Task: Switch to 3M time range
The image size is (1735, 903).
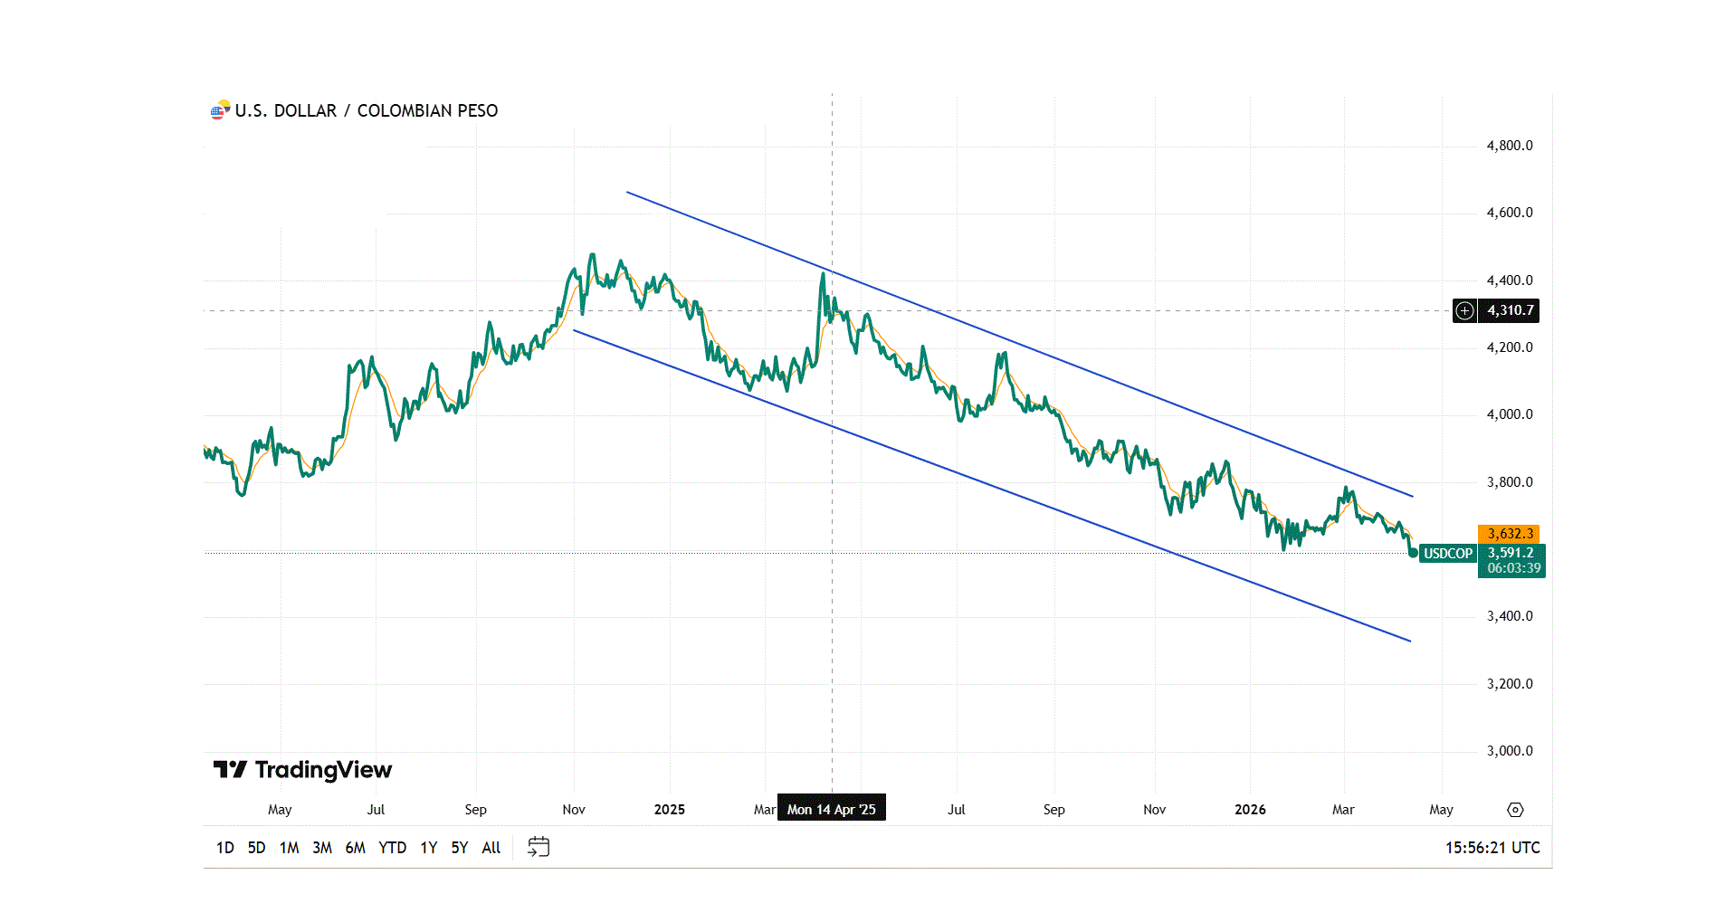Action: [x=321, y=848]
